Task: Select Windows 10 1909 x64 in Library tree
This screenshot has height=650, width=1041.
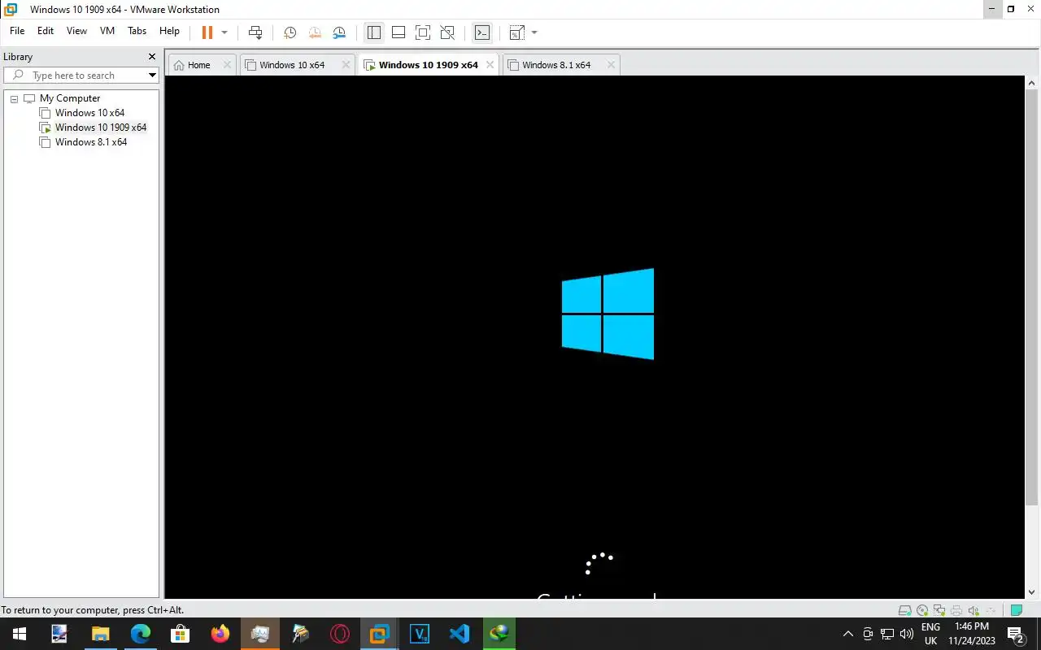Action: pyautogui.click(x=101, y=128)
